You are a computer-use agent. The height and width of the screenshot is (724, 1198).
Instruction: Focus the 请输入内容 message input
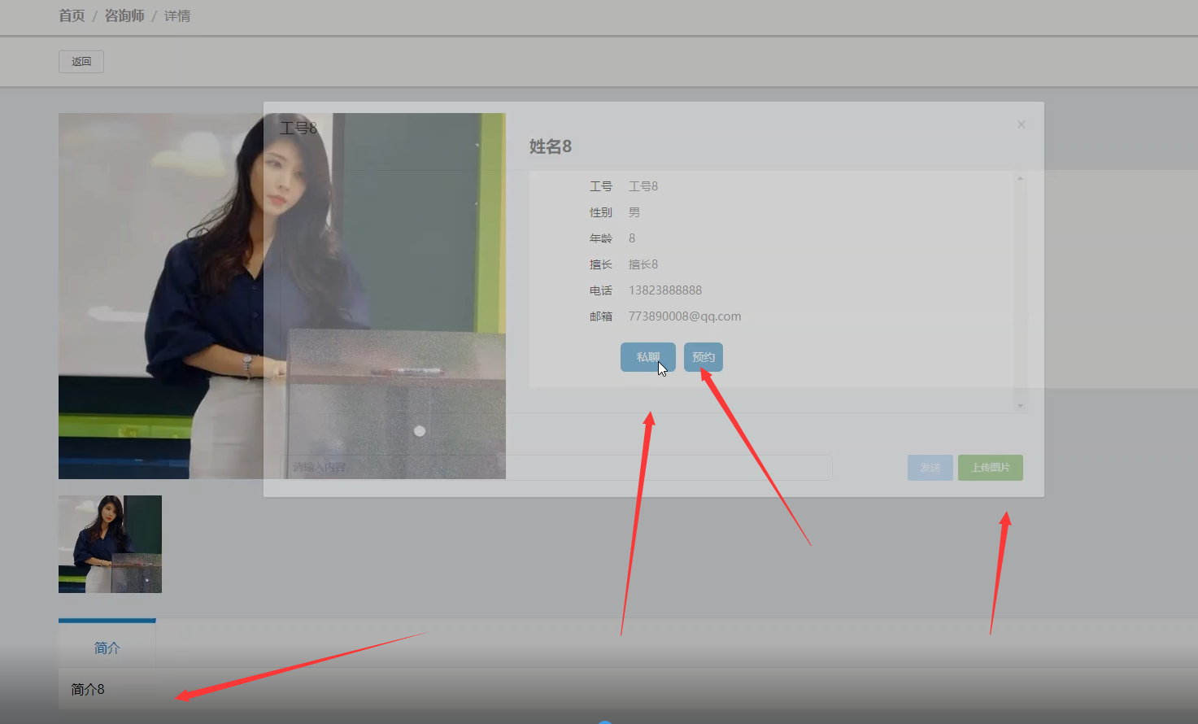click(x=556, y=468)
